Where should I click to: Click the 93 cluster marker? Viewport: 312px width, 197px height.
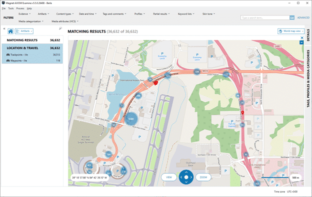click(x=246, y=154)
